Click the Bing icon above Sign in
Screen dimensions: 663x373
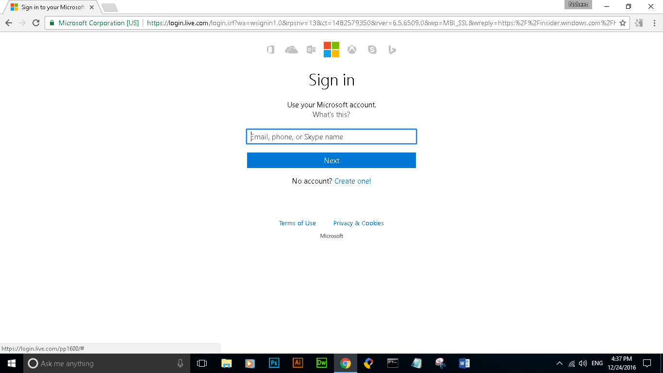(392, 50)
